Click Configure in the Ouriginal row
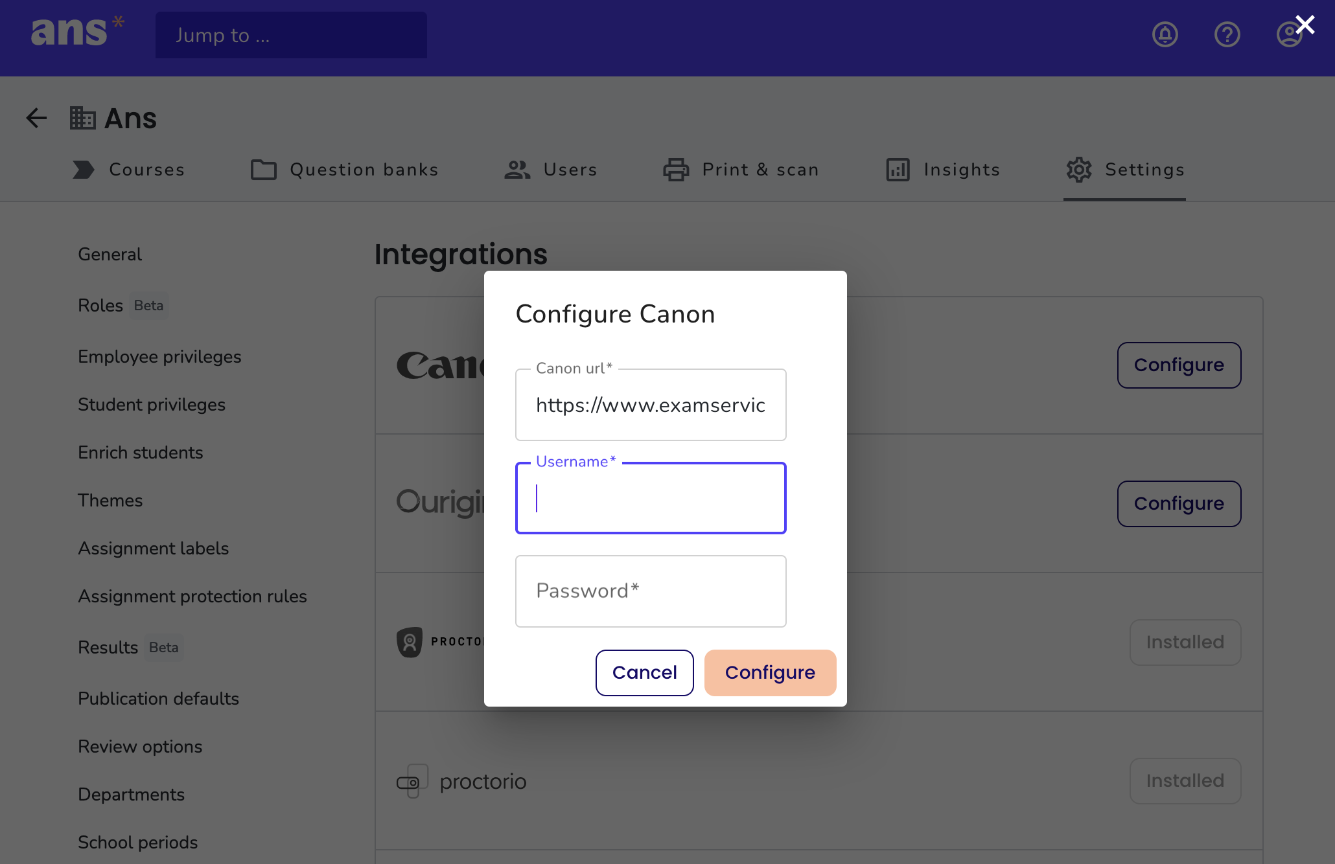 (1179, 504)
